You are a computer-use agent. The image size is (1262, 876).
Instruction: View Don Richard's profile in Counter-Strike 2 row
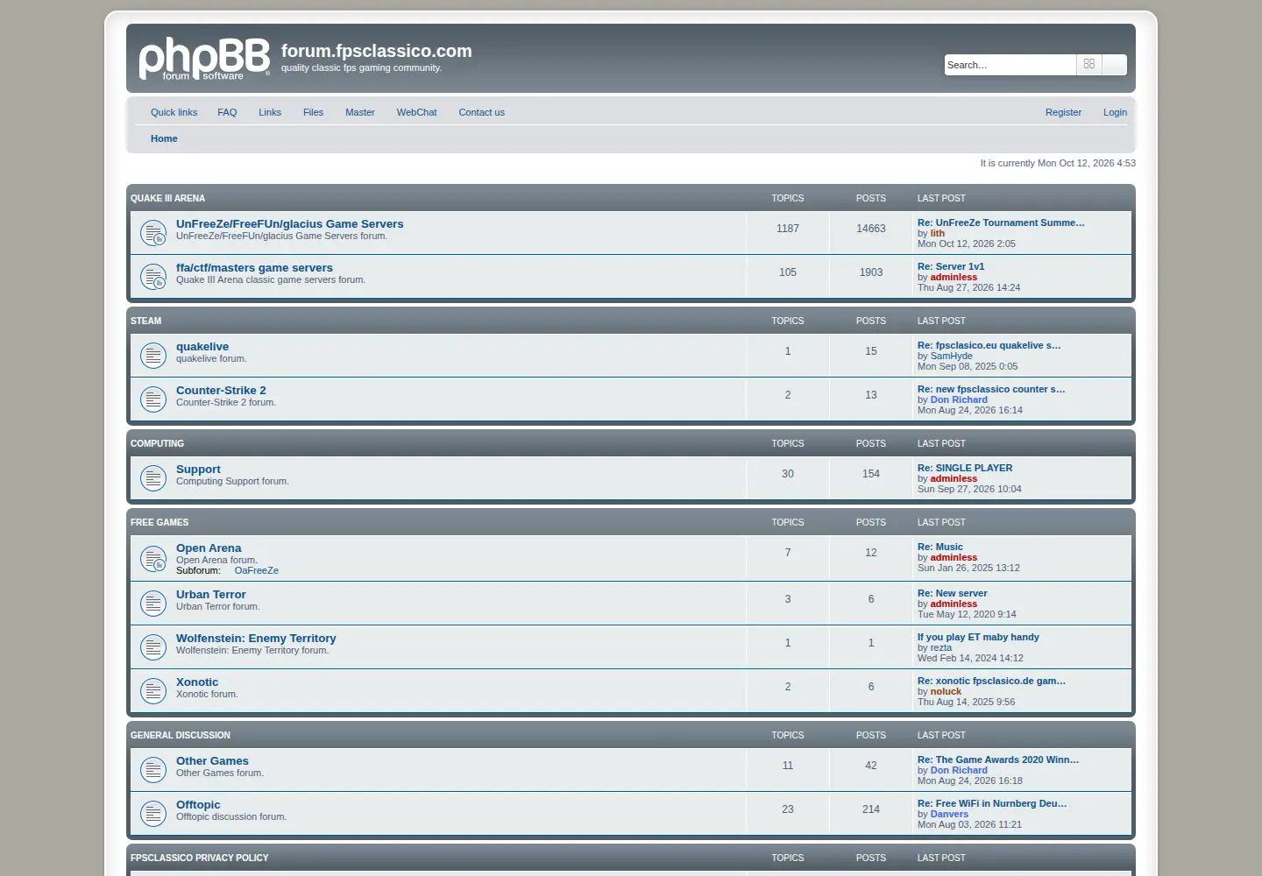[x=959, y=399]
